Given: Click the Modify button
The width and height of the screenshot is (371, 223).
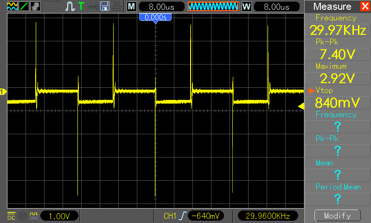Looking at the screenshot, I should pyautogui.click(x=338, y=216).
